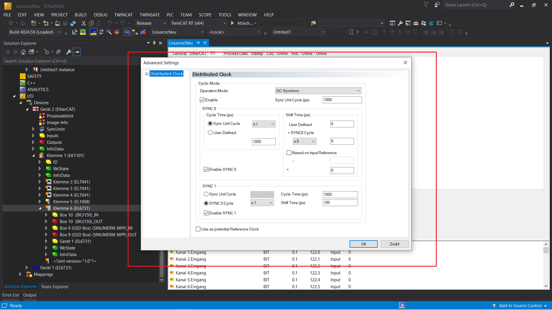Viewport: 552px width, 310px height.
Task: Open SYNC 1 SYNC 0 Cycle x1 dropdown
Action: click(262, 203)
